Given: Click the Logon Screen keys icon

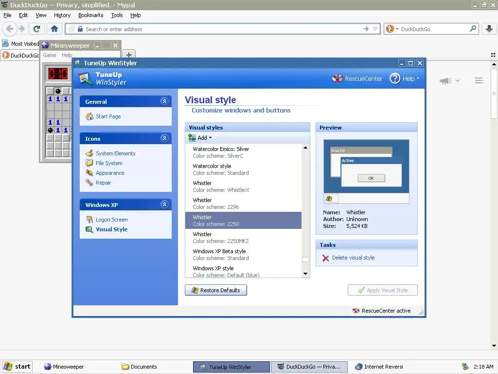Looking at the screenshot, I should [x=89, y=220].
